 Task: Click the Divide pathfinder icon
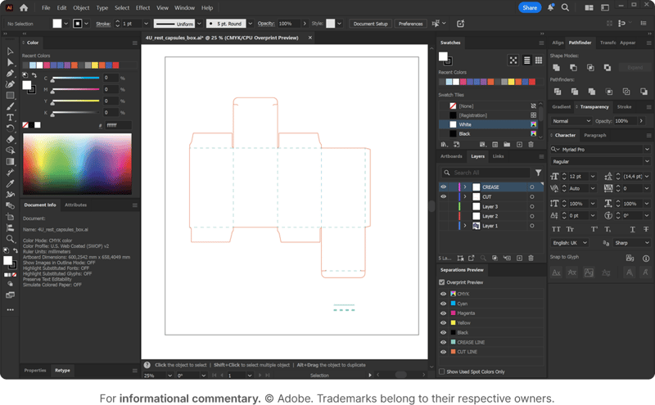point(558,92)
